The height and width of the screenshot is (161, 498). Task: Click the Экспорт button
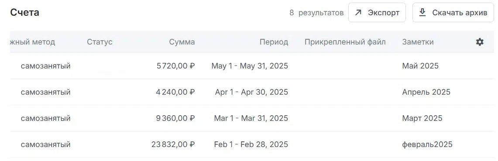point(377,13)
